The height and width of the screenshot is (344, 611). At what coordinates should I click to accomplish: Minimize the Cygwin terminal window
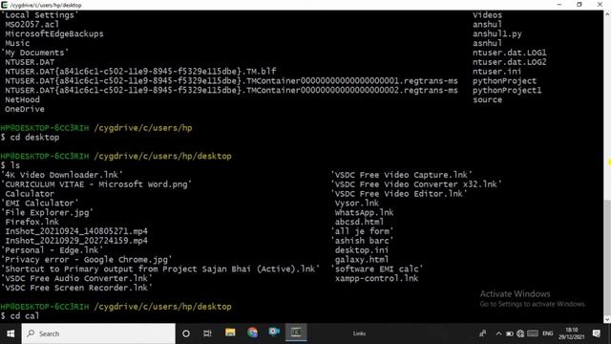(559, 5)
